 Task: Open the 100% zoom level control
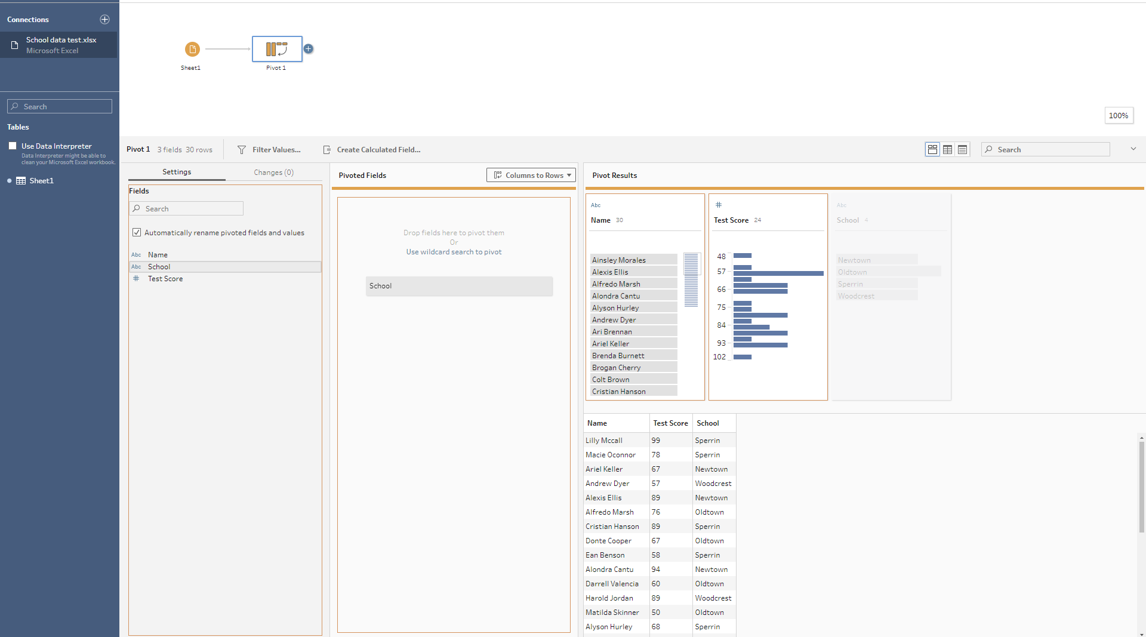pyautogui.click(x=1118, y=116)
